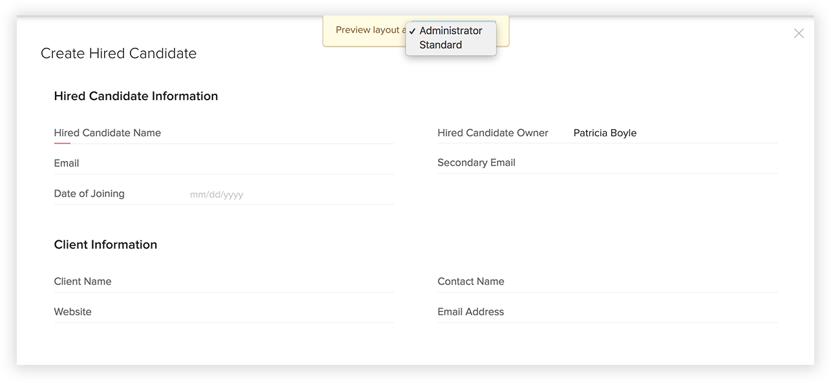Click the Create Hired Candidate title
831x383 pixels.
(118, 54)
